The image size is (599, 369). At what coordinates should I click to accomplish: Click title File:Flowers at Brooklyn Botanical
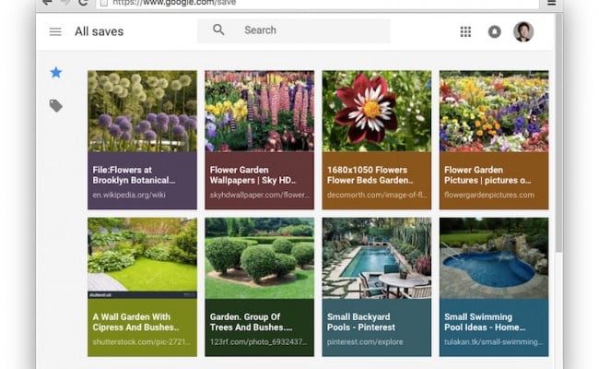(135, 175)
